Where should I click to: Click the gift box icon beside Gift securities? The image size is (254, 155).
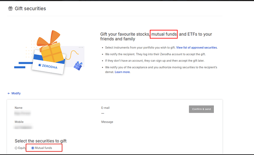10,8
